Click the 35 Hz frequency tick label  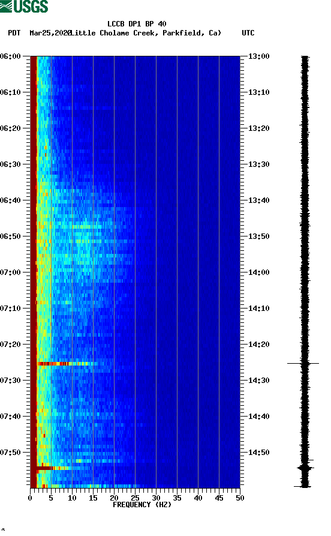(x=177, y=498)
